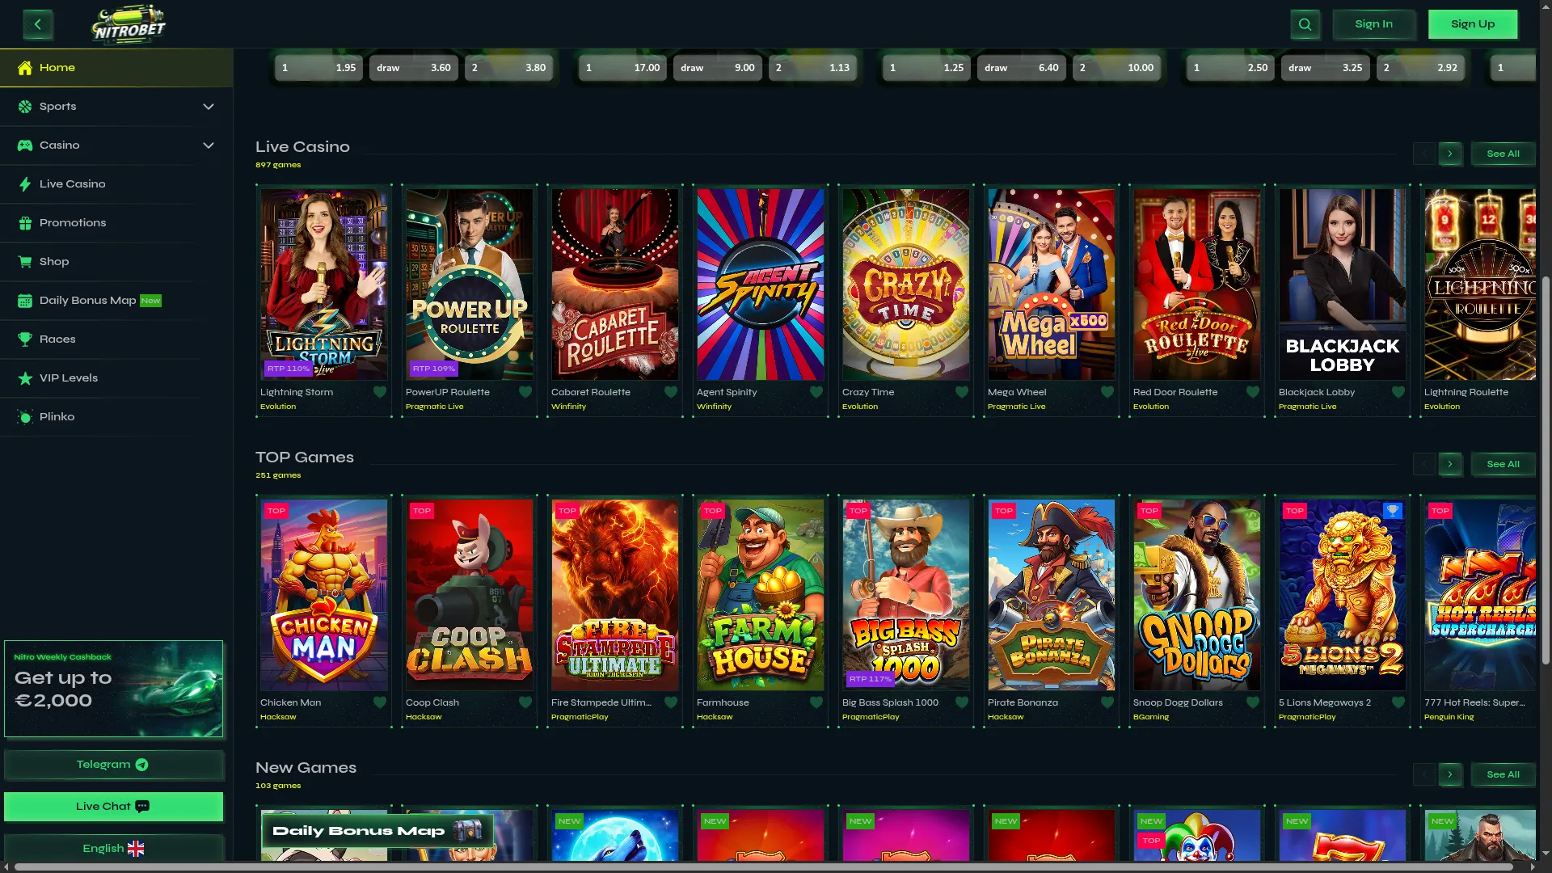This screenshot has height=873, width=1552.
Task: Open the Nitro Weekly Cashback banner
Action: point(114,689)
